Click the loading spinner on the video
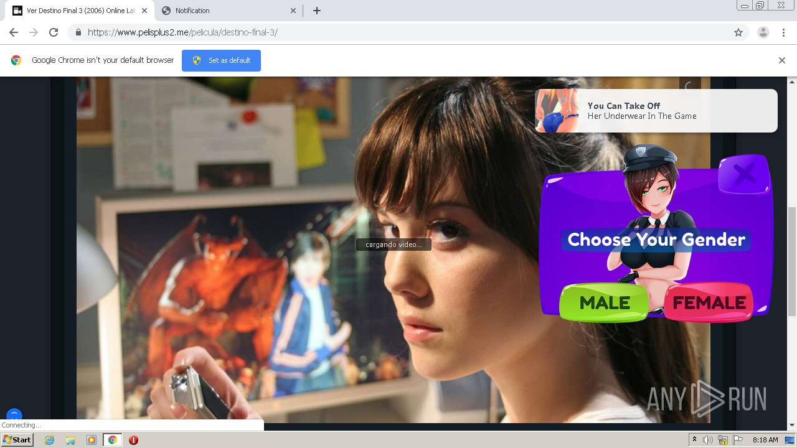 [689, 87]
